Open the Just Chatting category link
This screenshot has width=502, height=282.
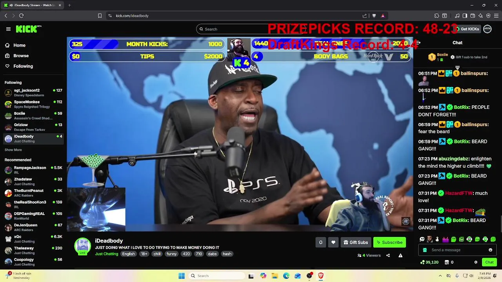click(106, 254)
